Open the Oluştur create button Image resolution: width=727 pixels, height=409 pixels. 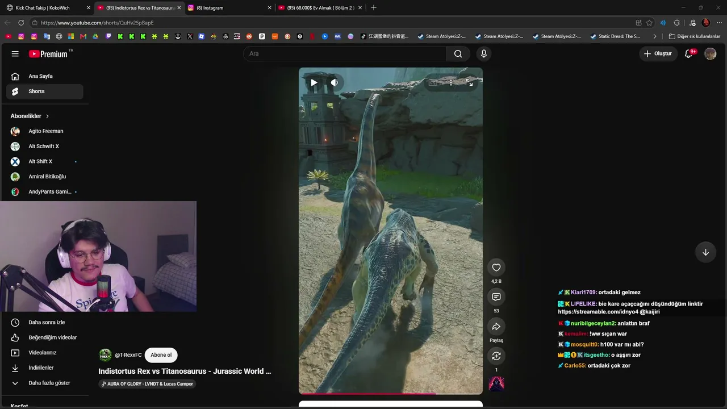(x=658, y=54)
